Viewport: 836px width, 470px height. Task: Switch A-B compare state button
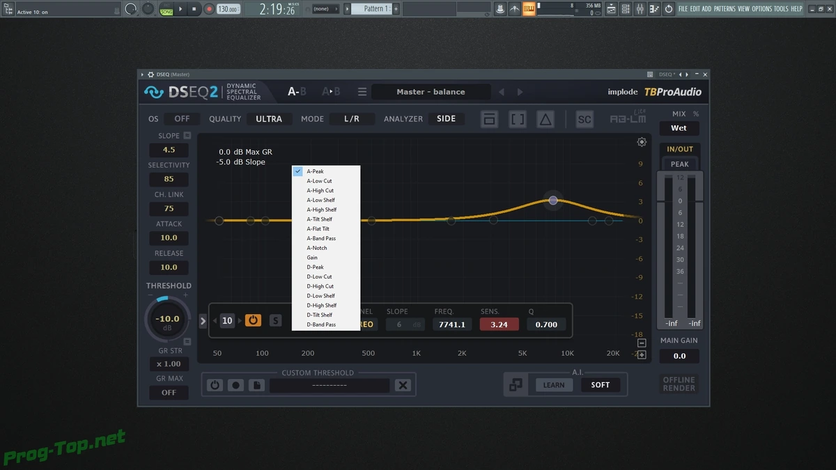tap(297, 91)
